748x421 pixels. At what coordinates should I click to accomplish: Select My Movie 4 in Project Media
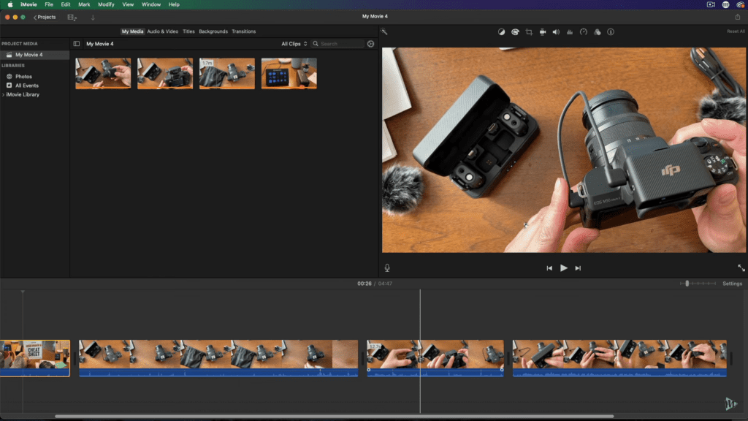[35, 55]
